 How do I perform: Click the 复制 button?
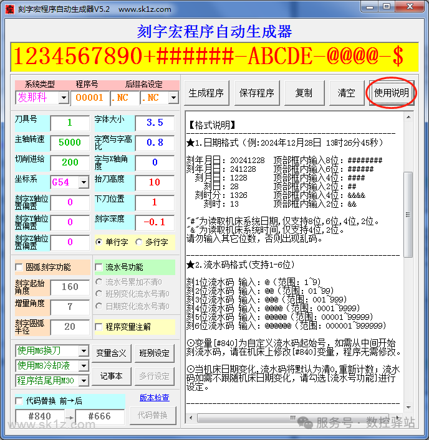304,93
